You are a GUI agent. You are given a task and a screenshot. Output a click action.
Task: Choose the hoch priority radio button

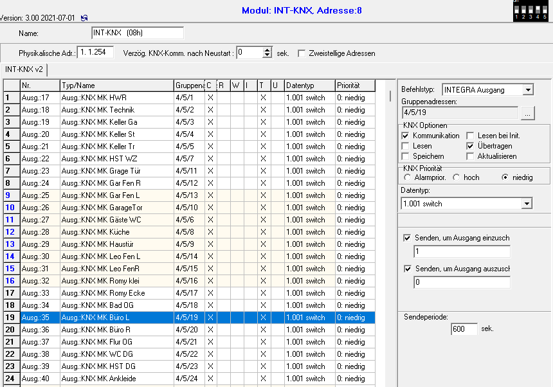click(x=457, y=177)
